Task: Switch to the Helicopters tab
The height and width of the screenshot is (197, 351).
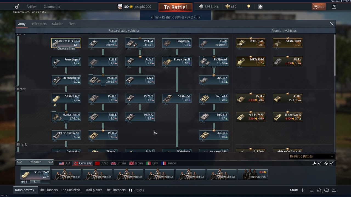Action: coord(39,24)
